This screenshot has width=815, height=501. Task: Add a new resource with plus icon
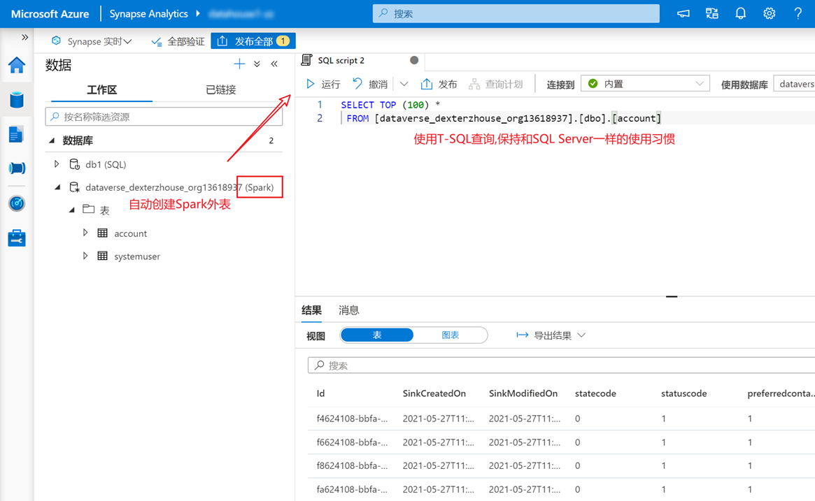coord(239,64)
